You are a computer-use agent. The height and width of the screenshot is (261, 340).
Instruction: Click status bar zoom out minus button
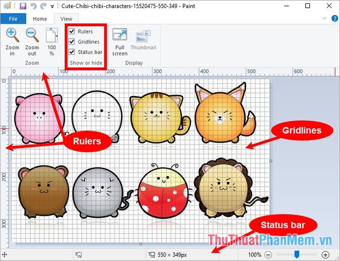tap(268, 255)
